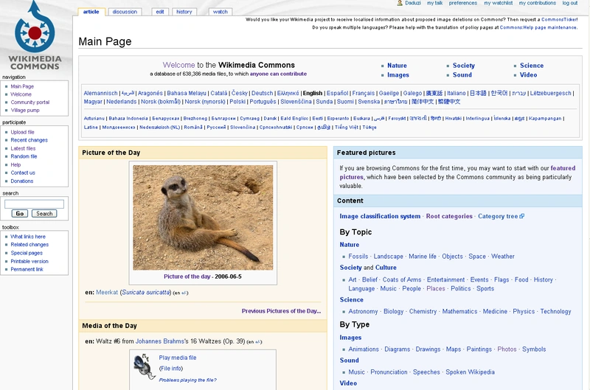Follow the anyone can contribute link
The width and height of the screenshot is (590, 390).
point(278,74)
